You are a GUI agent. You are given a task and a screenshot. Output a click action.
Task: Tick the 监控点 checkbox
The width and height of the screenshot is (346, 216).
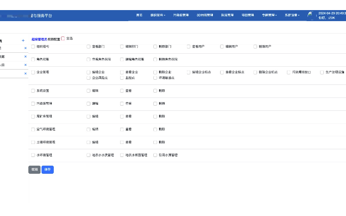122,78
